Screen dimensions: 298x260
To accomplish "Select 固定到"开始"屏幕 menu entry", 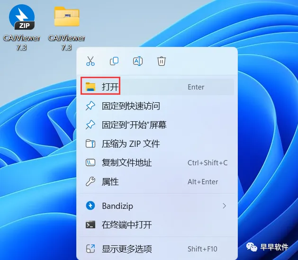I will pyautogui.click(x=157, y=125).
